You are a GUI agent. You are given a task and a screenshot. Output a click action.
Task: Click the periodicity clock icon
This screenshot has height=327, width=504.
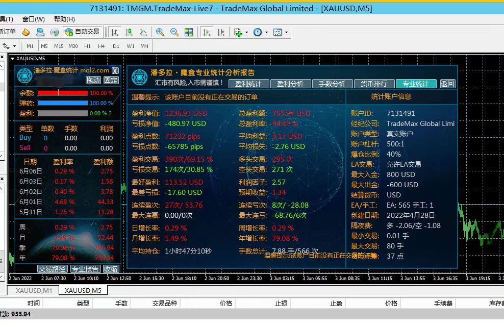258,32
